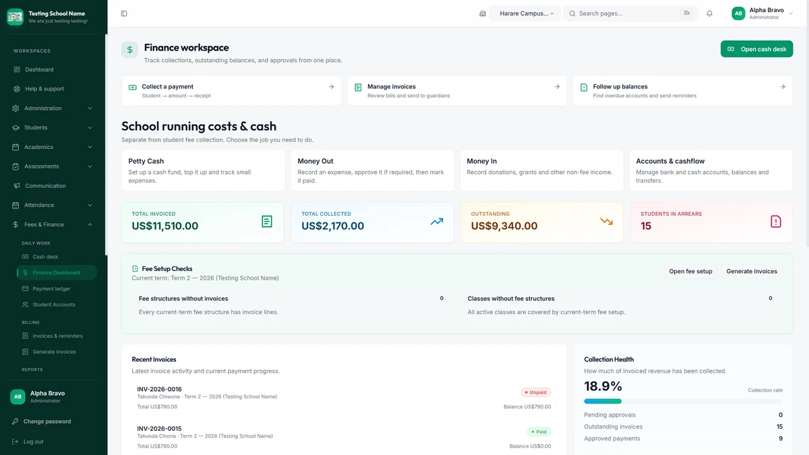Click the Paid status badge
The width and height of the screenshot is (809, 455).
click(x=539, y=431)
